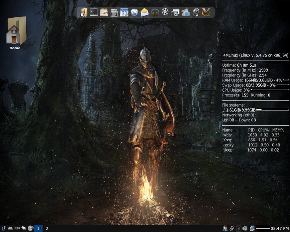The image size is (290, 232).
Task: Click the printer icon in the dock
Action: 175,12
